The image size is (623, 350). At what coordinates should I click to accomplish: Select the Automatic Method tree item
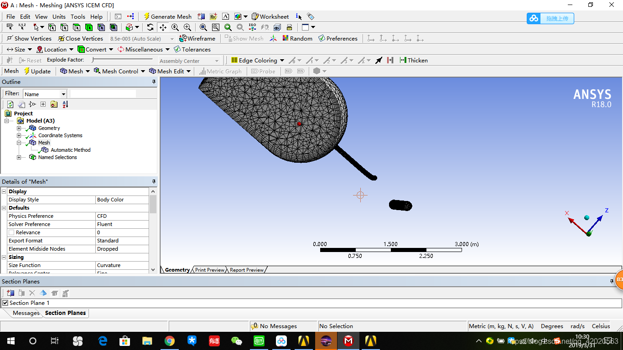[x=70, y=150]
